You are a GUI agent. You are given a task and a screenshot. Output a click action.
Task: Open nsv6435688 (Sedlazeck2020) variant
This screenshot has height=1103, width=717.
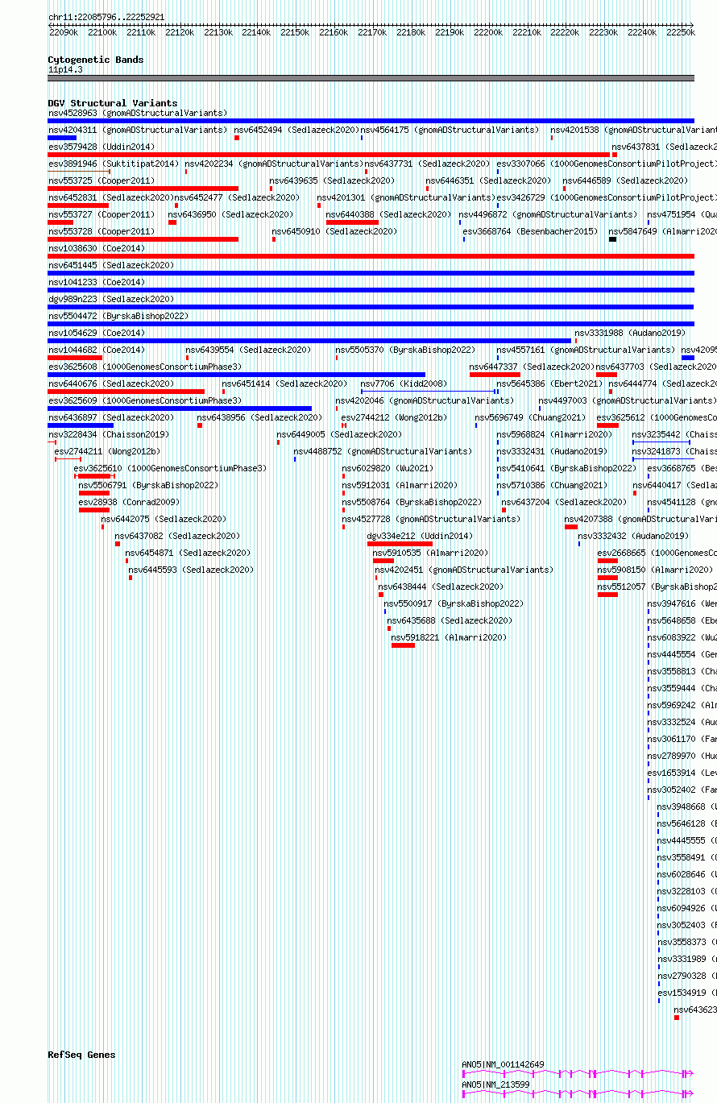point(450,620)
